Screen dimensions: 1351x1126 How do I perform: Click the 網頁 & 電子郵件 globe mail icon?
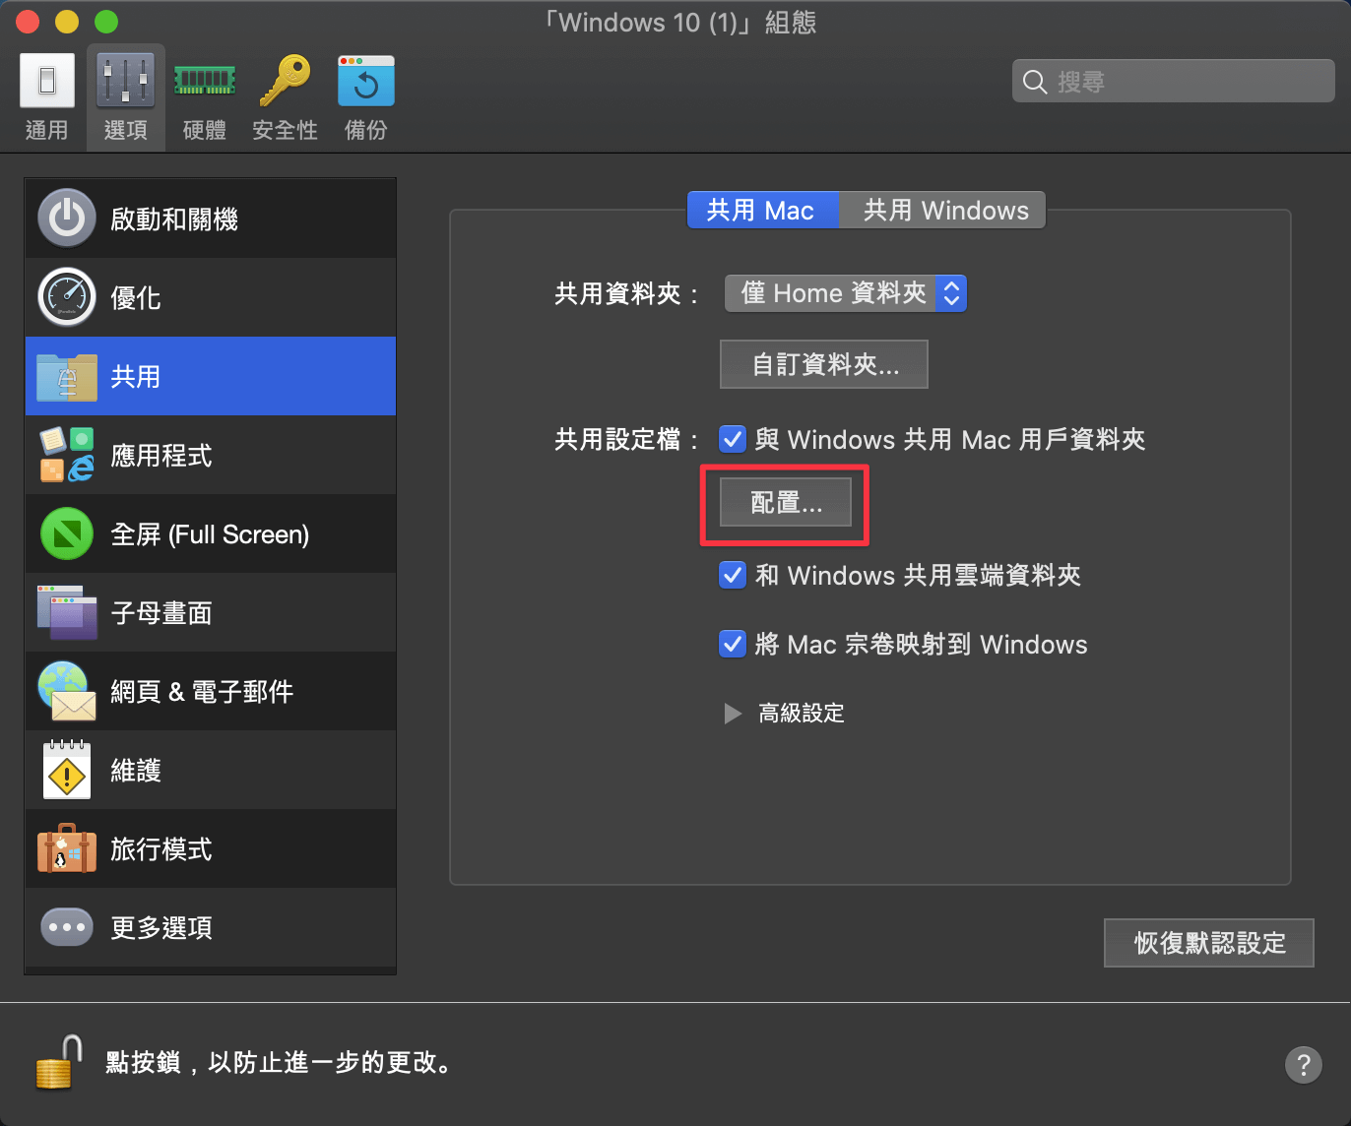pos(67,691)
